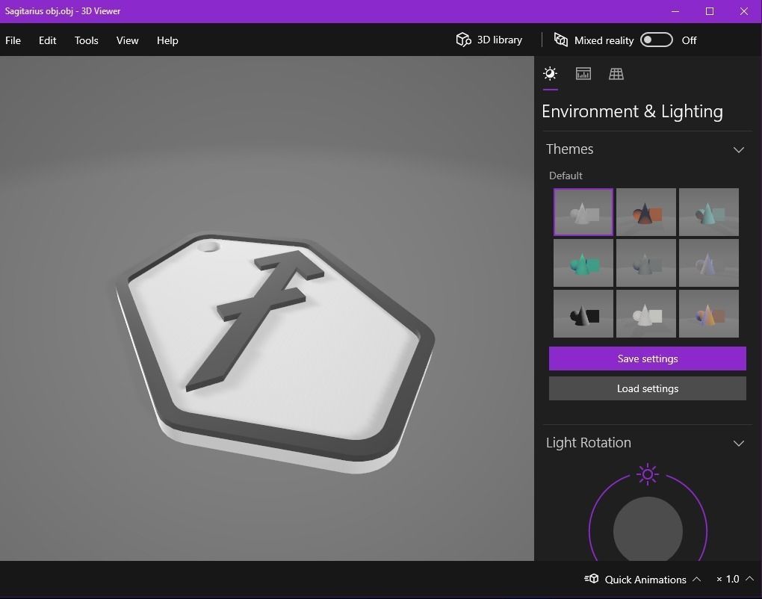Screen dimensions: 762x599
Task: Click the 3D library cube icon
Action: click(x=463, y=40)
